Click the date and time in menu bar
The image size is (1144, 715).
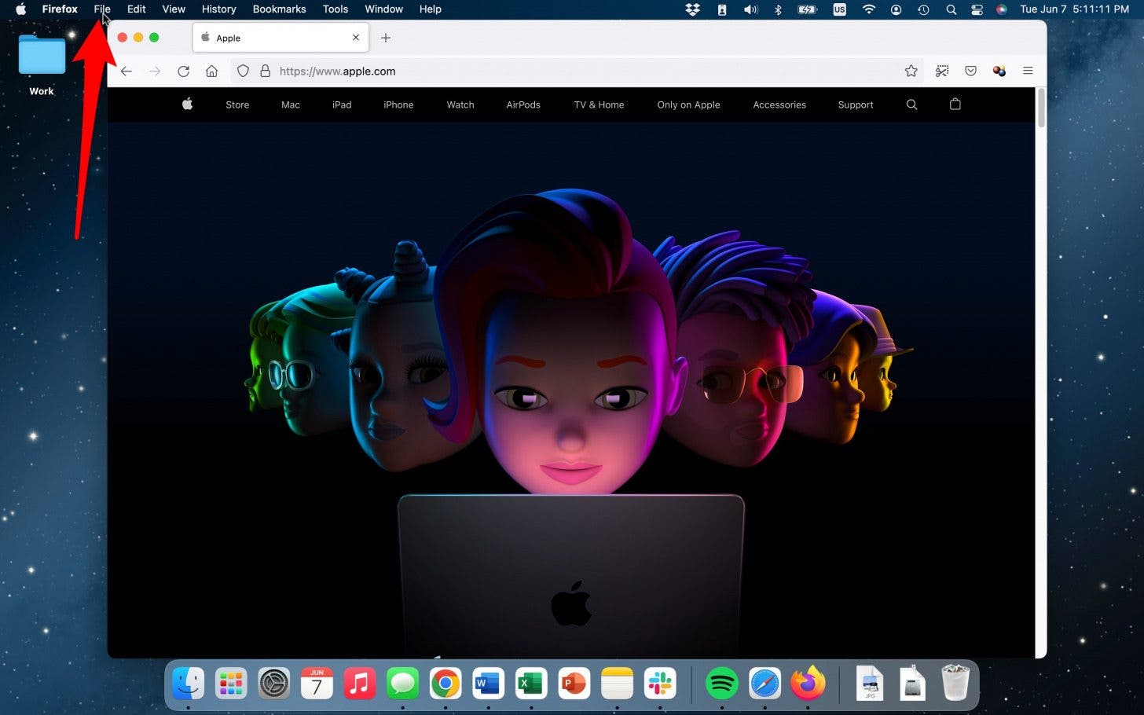pyautogui.click(x=1074, y=9)
